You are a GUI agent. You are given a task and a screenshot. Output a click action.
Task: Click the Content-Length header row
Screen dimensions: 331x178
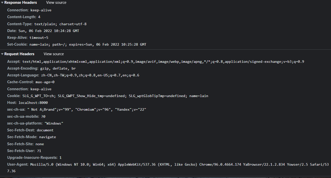click(x=24, y=17)
